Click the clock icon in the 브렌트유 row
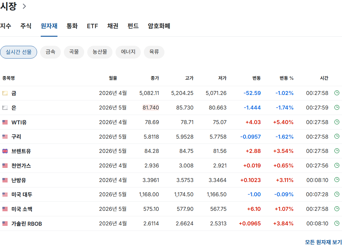 337,151
